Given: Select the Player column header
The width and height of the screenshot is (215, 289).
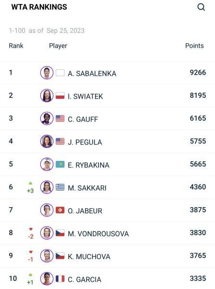Looking at the screenshot, I should click(58, 46).
